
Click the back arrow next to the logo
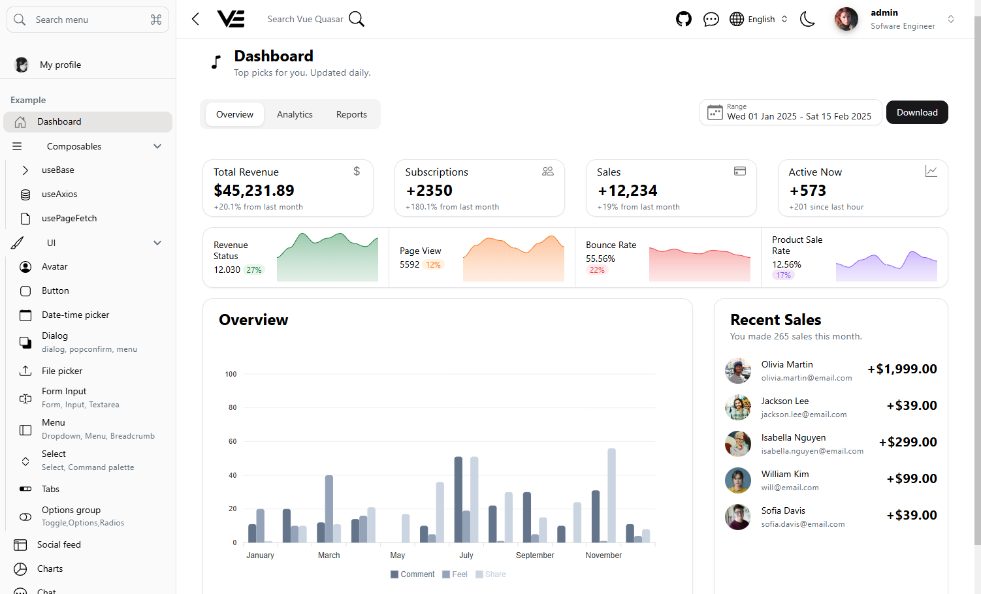(x=195, y=19)
